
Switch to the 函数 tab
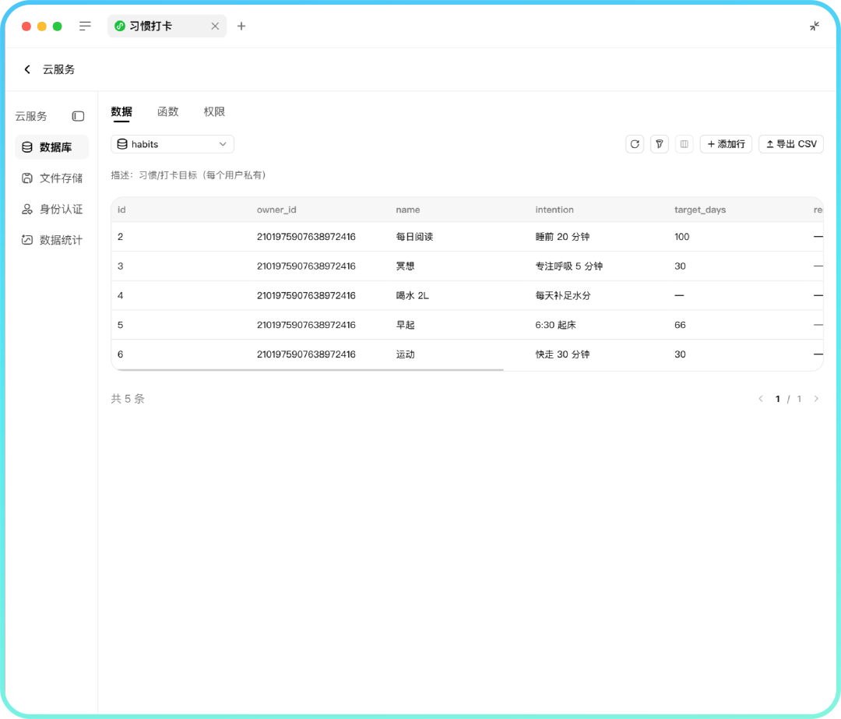point(168,111)
